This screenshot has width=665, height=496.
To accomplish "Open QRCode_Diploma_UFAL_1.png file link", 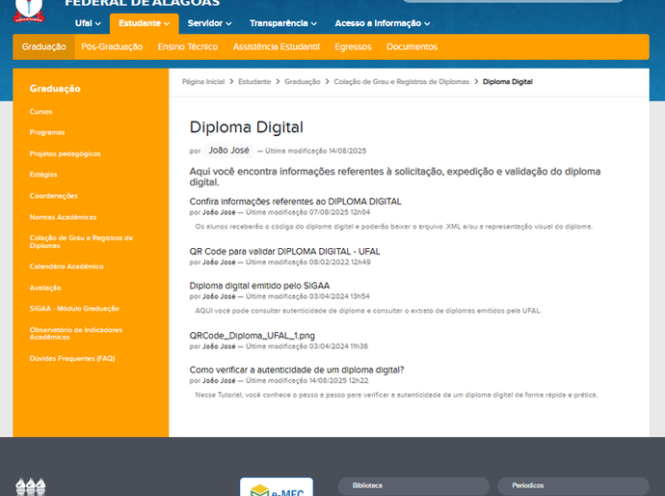I will tap(252, 336).
